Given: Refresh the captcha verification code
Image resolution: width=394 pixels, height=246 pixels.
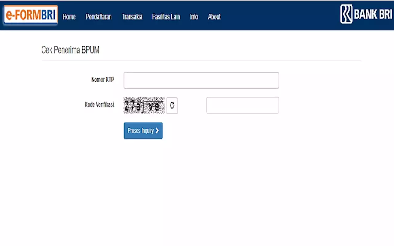Looking at the screenshot, I should click(x=172, y=105).
